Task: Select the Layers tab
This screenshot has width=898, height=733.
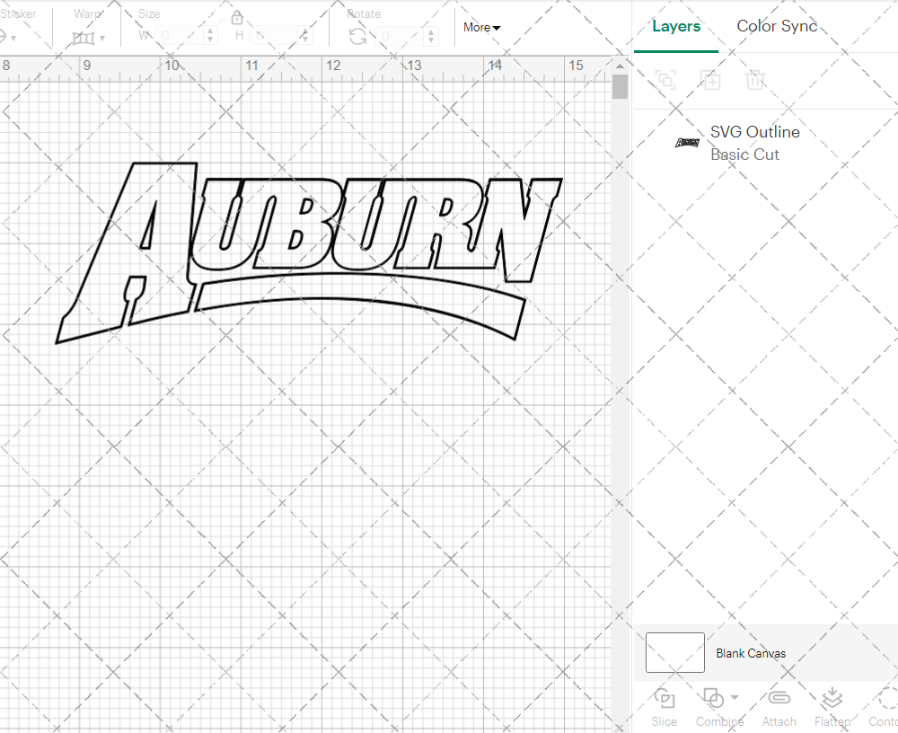Action: pos(676,26)
